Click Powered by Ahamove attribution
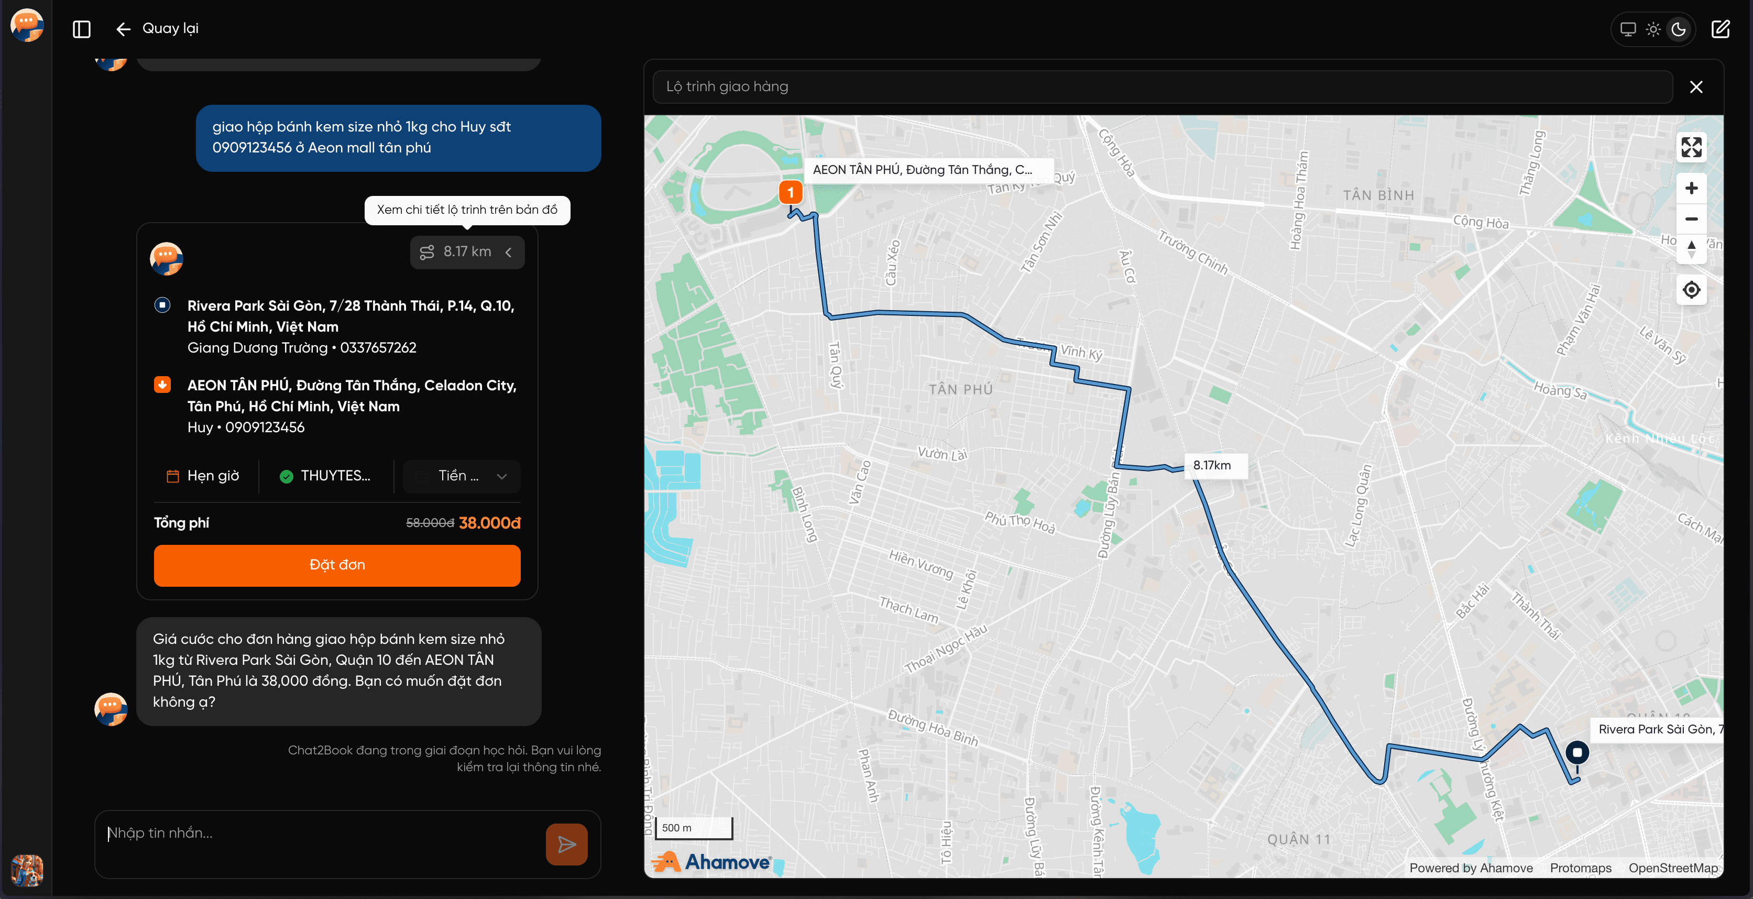This screenshot has height=899, width=1753. tap(1471, 869)
